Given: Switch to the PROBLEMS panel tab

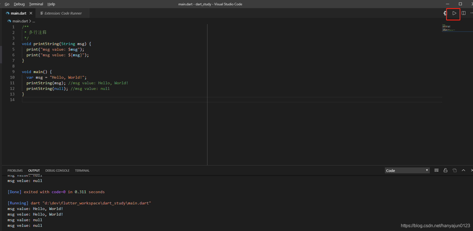Looking at the screenshot, I should pyautogui.click(x=15, y=171).
